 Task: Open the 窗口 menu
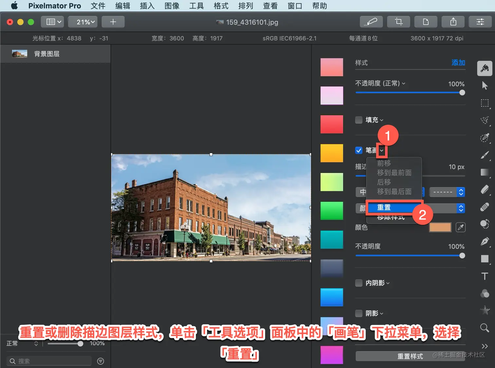click(x=295, y=6)
